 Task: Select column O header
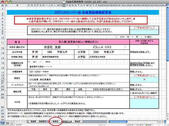[65, 5]
